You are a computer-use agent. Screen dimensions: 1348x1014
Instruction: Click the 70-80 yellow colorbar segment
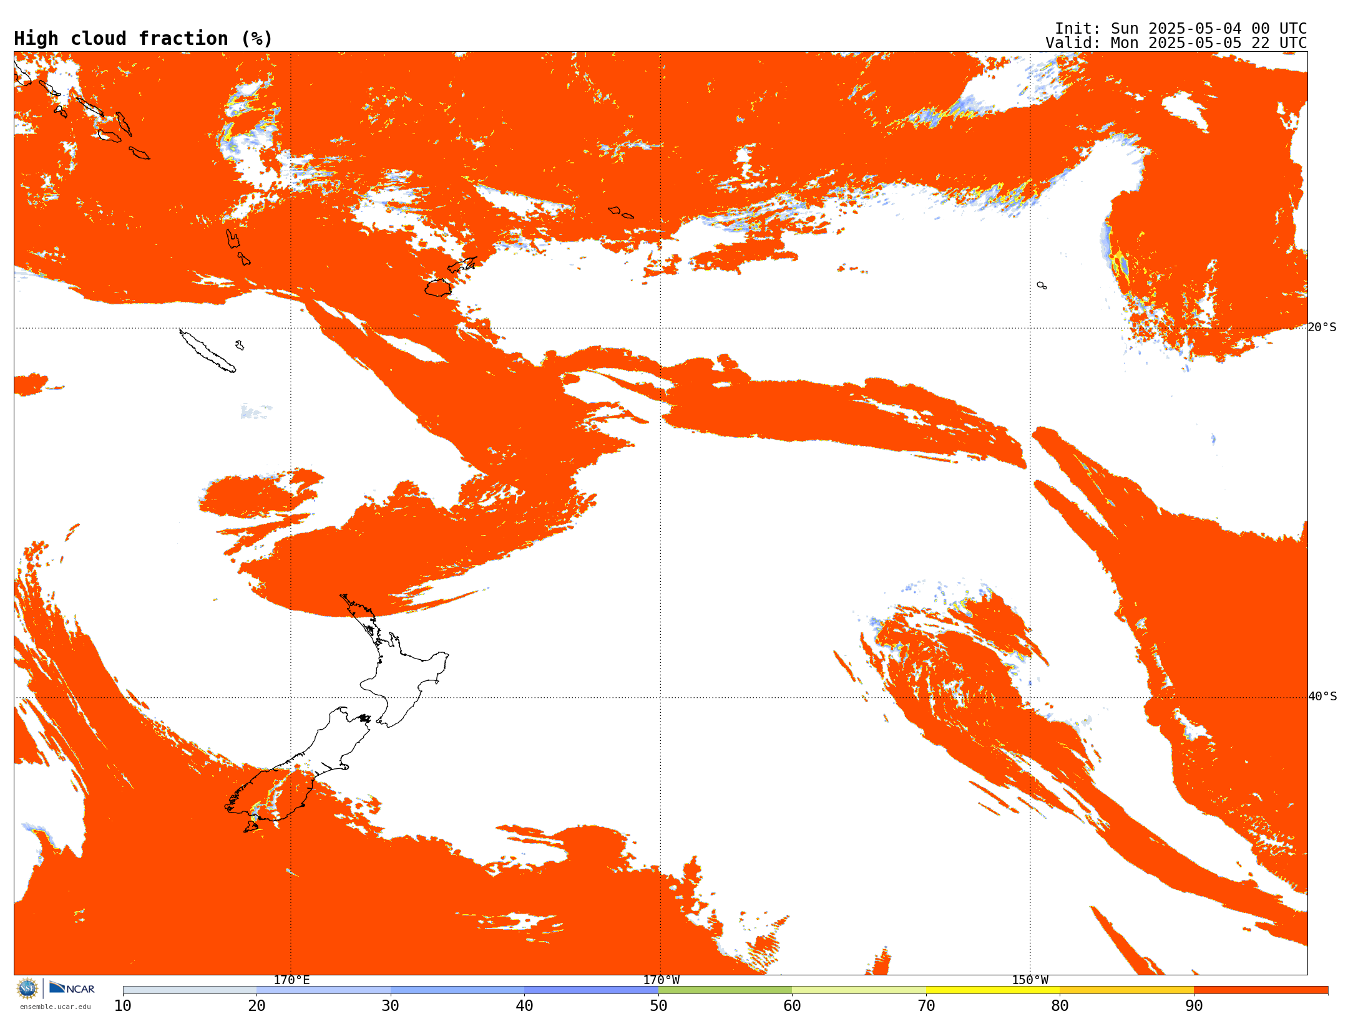point(993,990)
